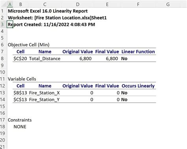
Task: Click 'No' in Fire_Station_X row
Action: [124, 93]
